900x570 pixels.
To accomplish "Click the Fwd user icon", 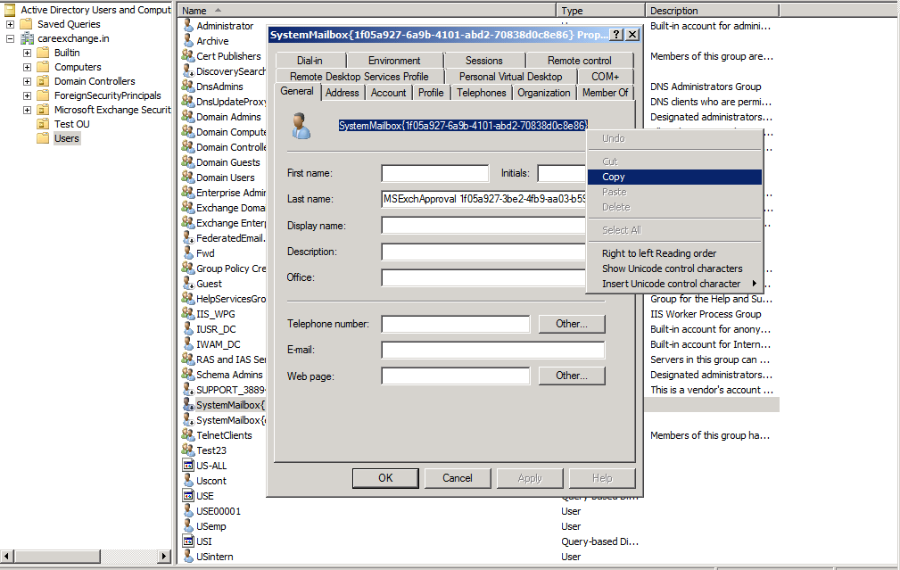I will coord(187,253).
